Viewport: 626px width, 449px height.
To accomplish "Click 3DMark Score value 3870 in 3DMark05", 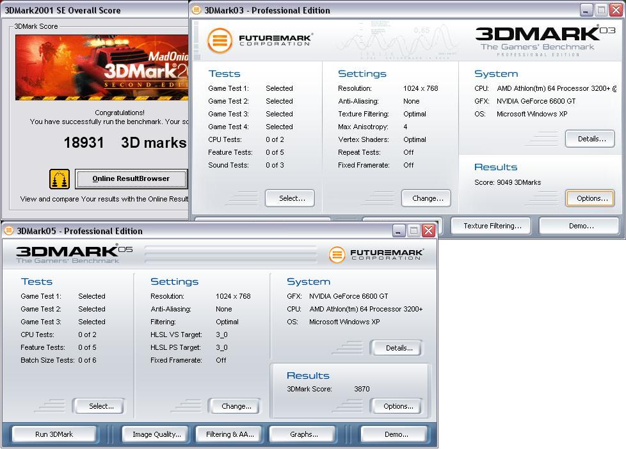I will (362, 389).
